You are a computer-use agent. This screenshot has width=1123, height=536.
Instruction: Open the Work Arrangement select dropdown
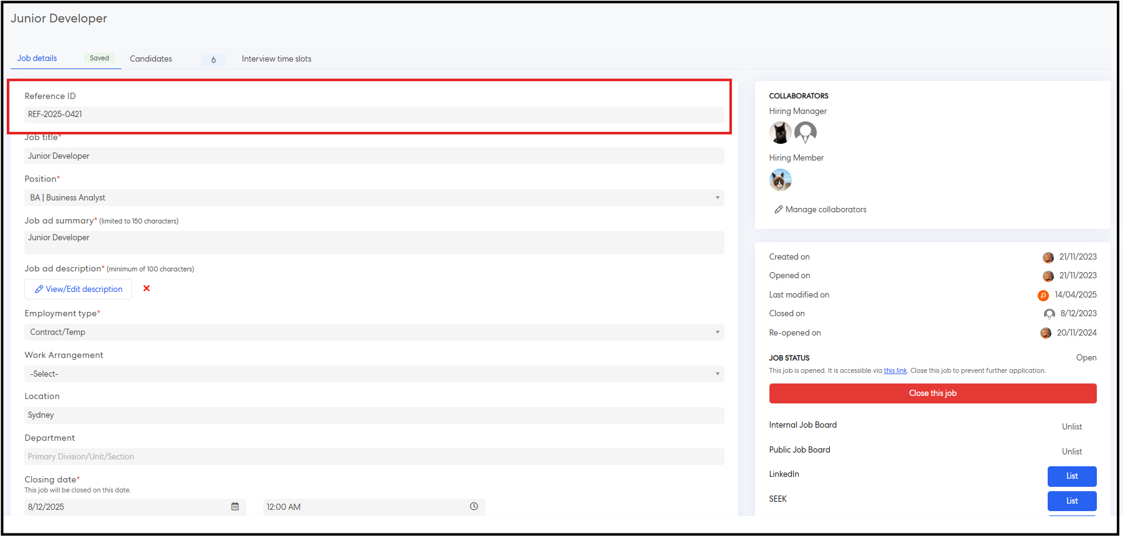[374, 374]
